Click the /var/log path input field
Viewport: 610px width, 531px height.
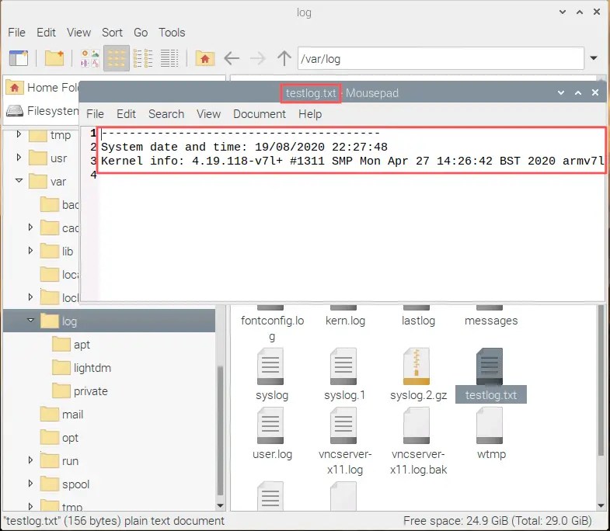coord(441,59)
